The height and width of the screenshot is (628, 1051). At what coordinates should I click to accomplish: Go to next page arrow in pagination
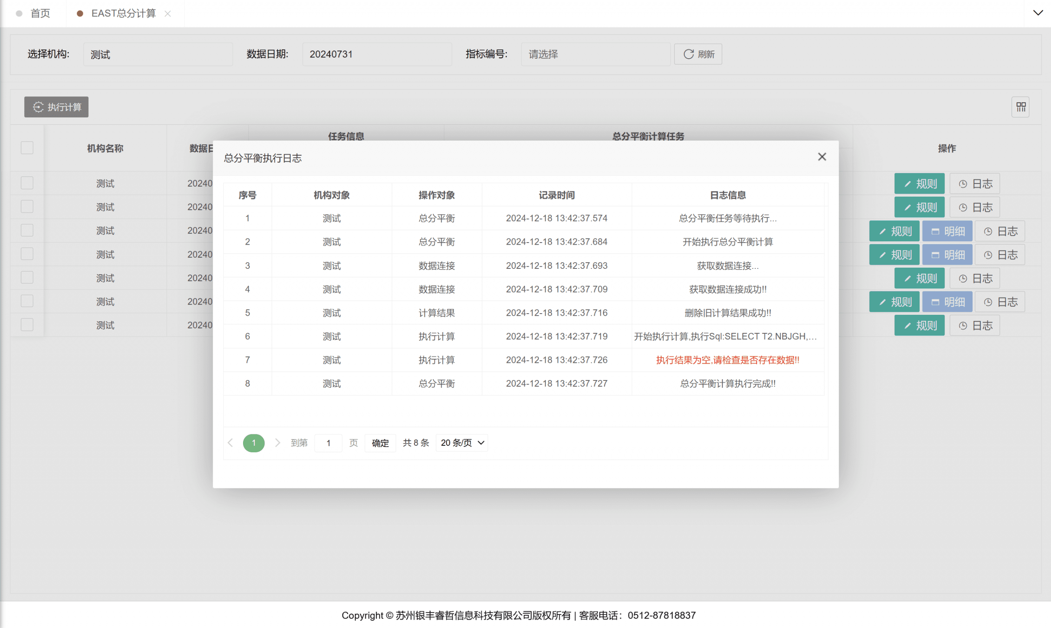pos(277,442)
